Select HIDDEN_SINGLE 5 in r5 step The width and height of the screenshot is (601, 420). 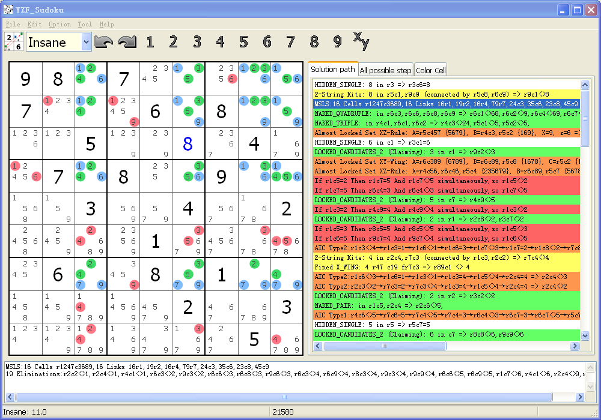tap(447, 325)
